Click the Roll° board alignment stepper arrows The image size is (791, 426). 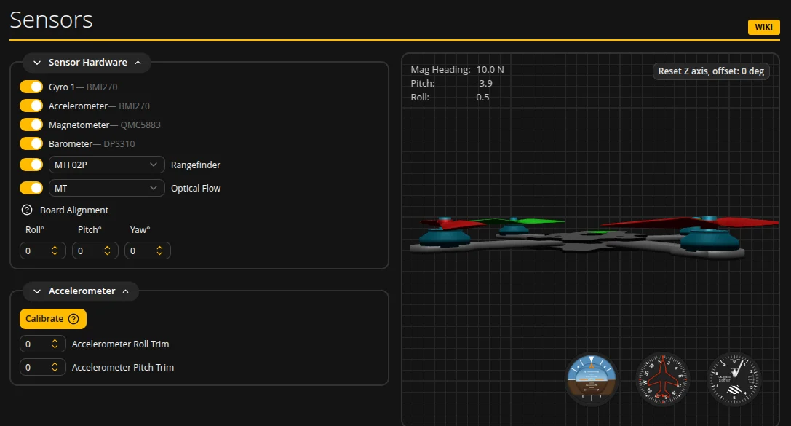[x=55, y=251]
